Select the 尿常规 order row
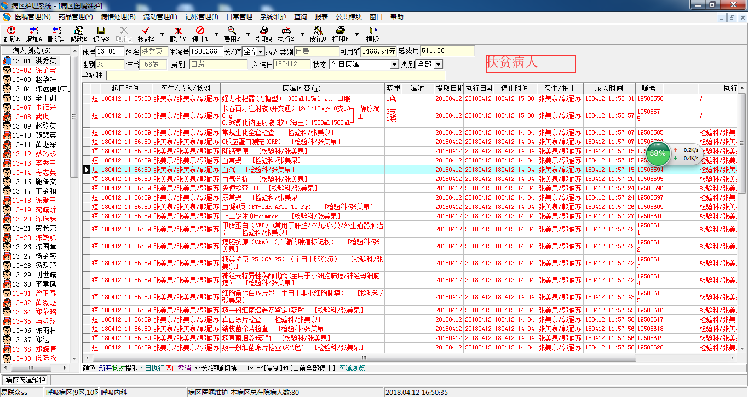748x397 pixels. pos(411,197)
